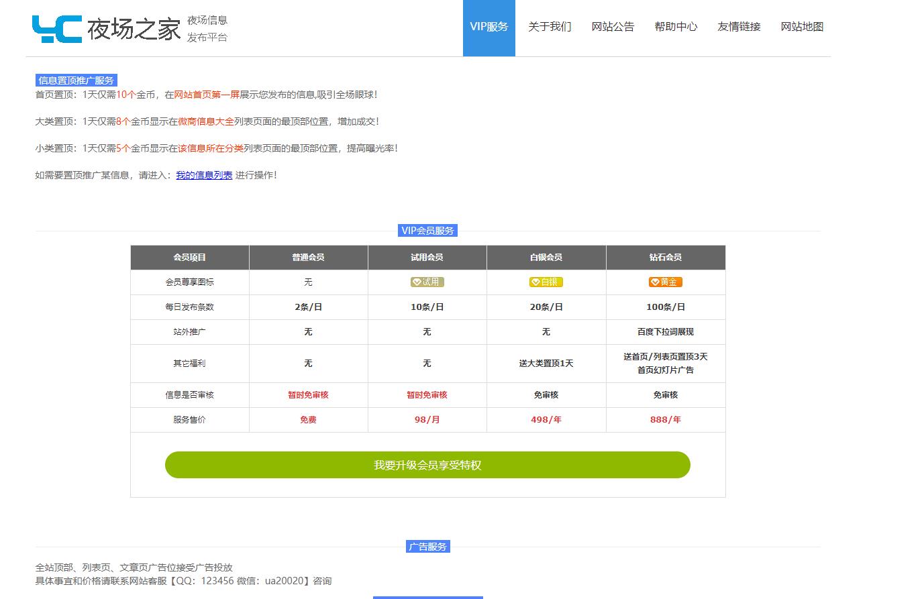Click the 98/月 trial price cell
The width and height of the screenshot is (922, 599).
(427, 420)
